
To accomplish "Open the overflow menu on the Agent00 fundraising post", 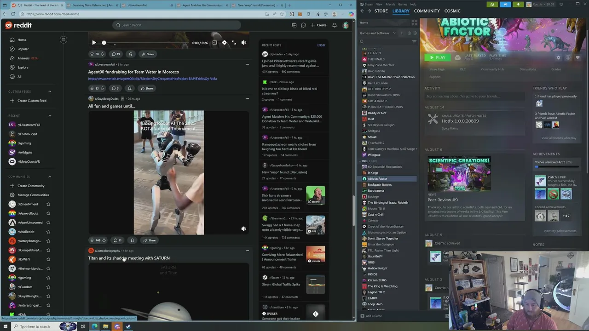I will (247, 64).
